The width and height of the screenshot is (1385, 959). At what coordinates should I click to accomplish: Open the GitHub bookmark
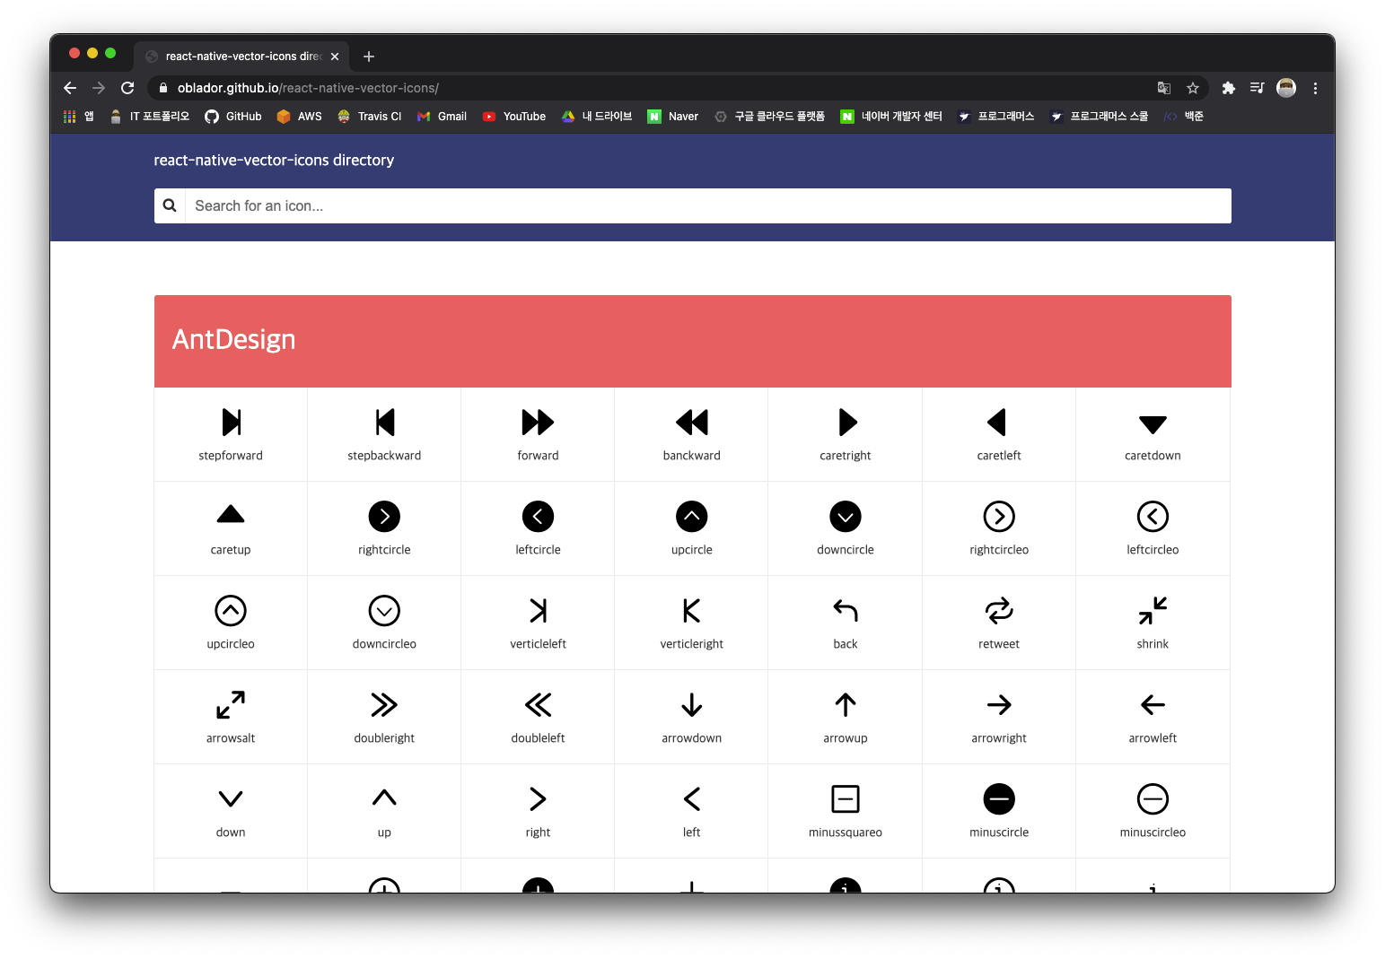pyautogui.click(x=233, y=117)
